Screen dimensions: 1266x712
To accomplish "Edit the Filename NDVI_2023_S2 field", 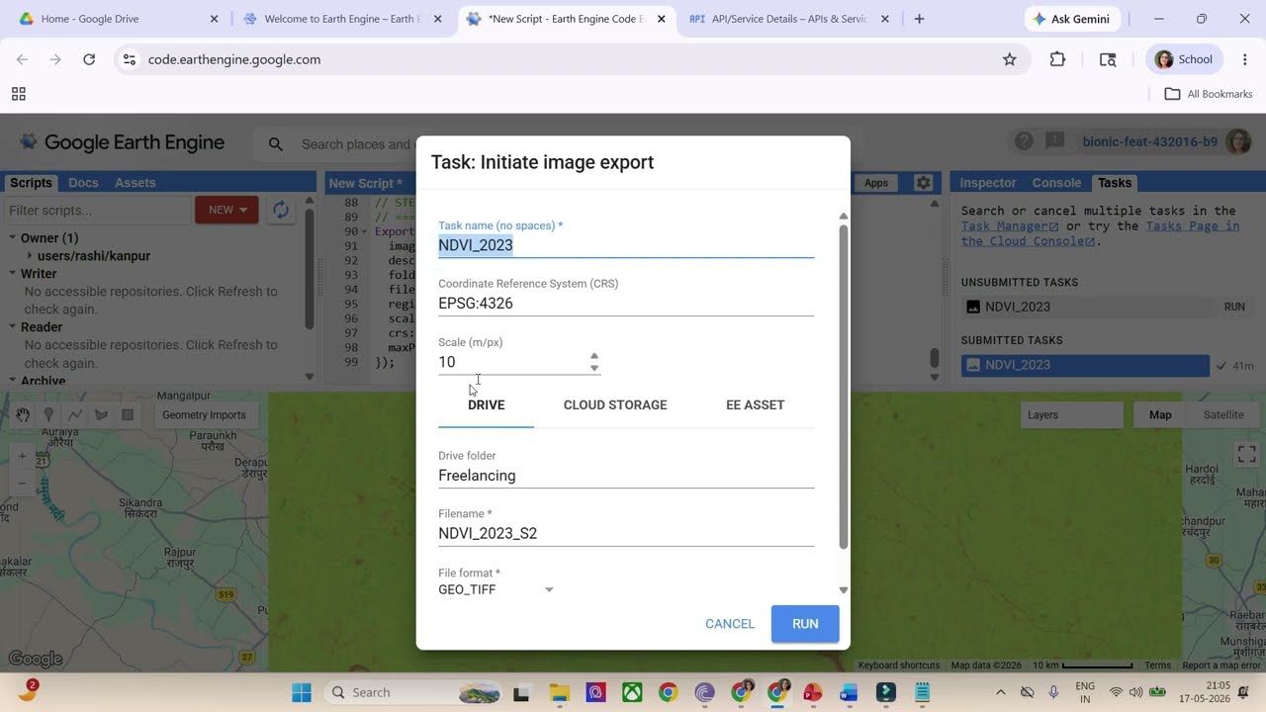I will (x=626, y=533).
